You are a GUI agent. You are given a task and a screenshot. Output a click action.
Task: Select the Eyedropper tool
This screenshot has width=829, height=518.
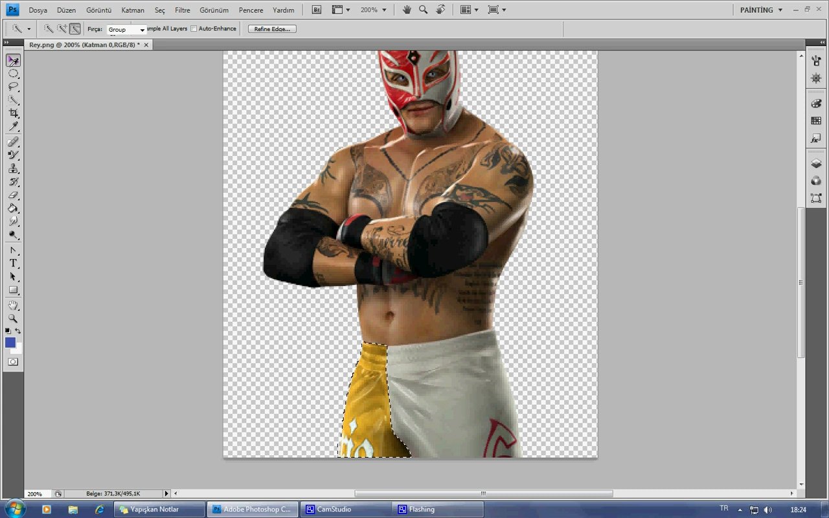pos(13,126)
